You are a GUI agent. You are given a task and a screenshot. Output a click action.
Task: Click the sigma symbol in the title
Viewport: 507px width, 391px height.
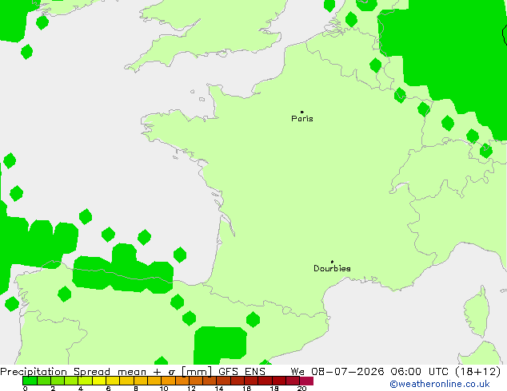tap(172, 372)
